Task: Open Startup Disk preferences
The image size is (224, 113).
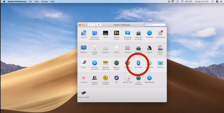Action: [160, 50]
